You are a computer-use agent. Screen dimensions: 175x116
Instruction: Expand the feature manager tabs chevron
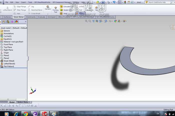click(x=25, y=21)
